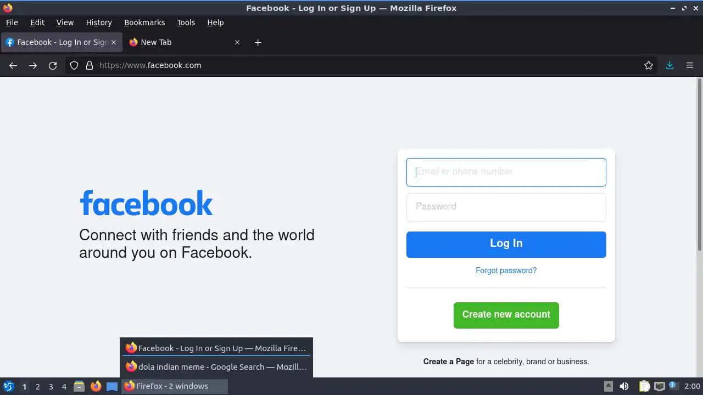Open the Edit menu

(37, 22)
